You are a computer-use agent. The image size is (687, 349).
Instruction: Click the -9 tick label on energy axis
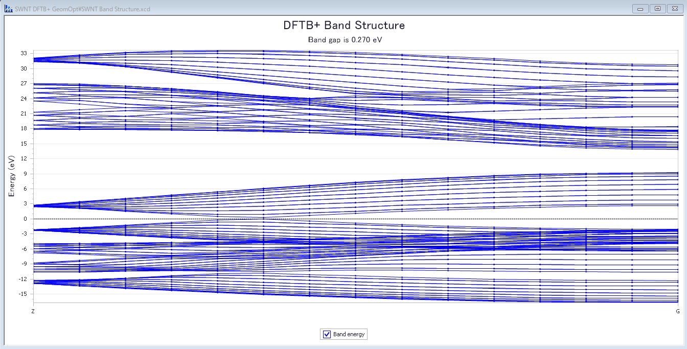point(24,264)
